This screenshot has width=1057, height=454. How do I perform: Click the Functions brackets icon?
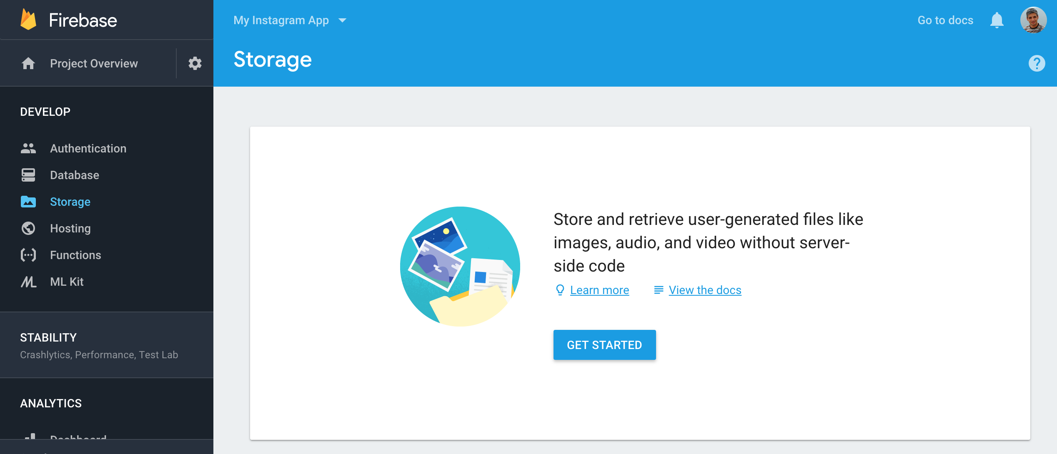pos(28,255)
